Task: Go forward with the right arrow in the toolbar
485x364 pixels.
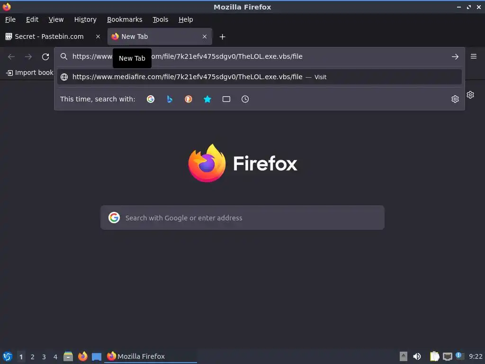Action: pos(28,57)
